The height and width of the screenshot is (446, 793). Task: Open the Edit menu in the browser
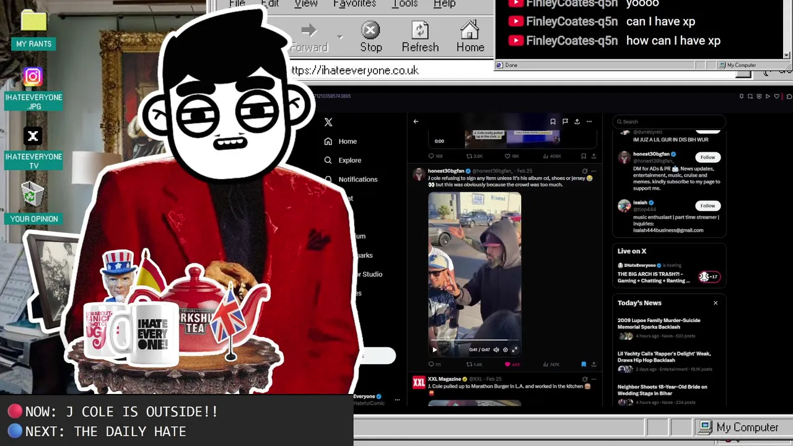269,4
